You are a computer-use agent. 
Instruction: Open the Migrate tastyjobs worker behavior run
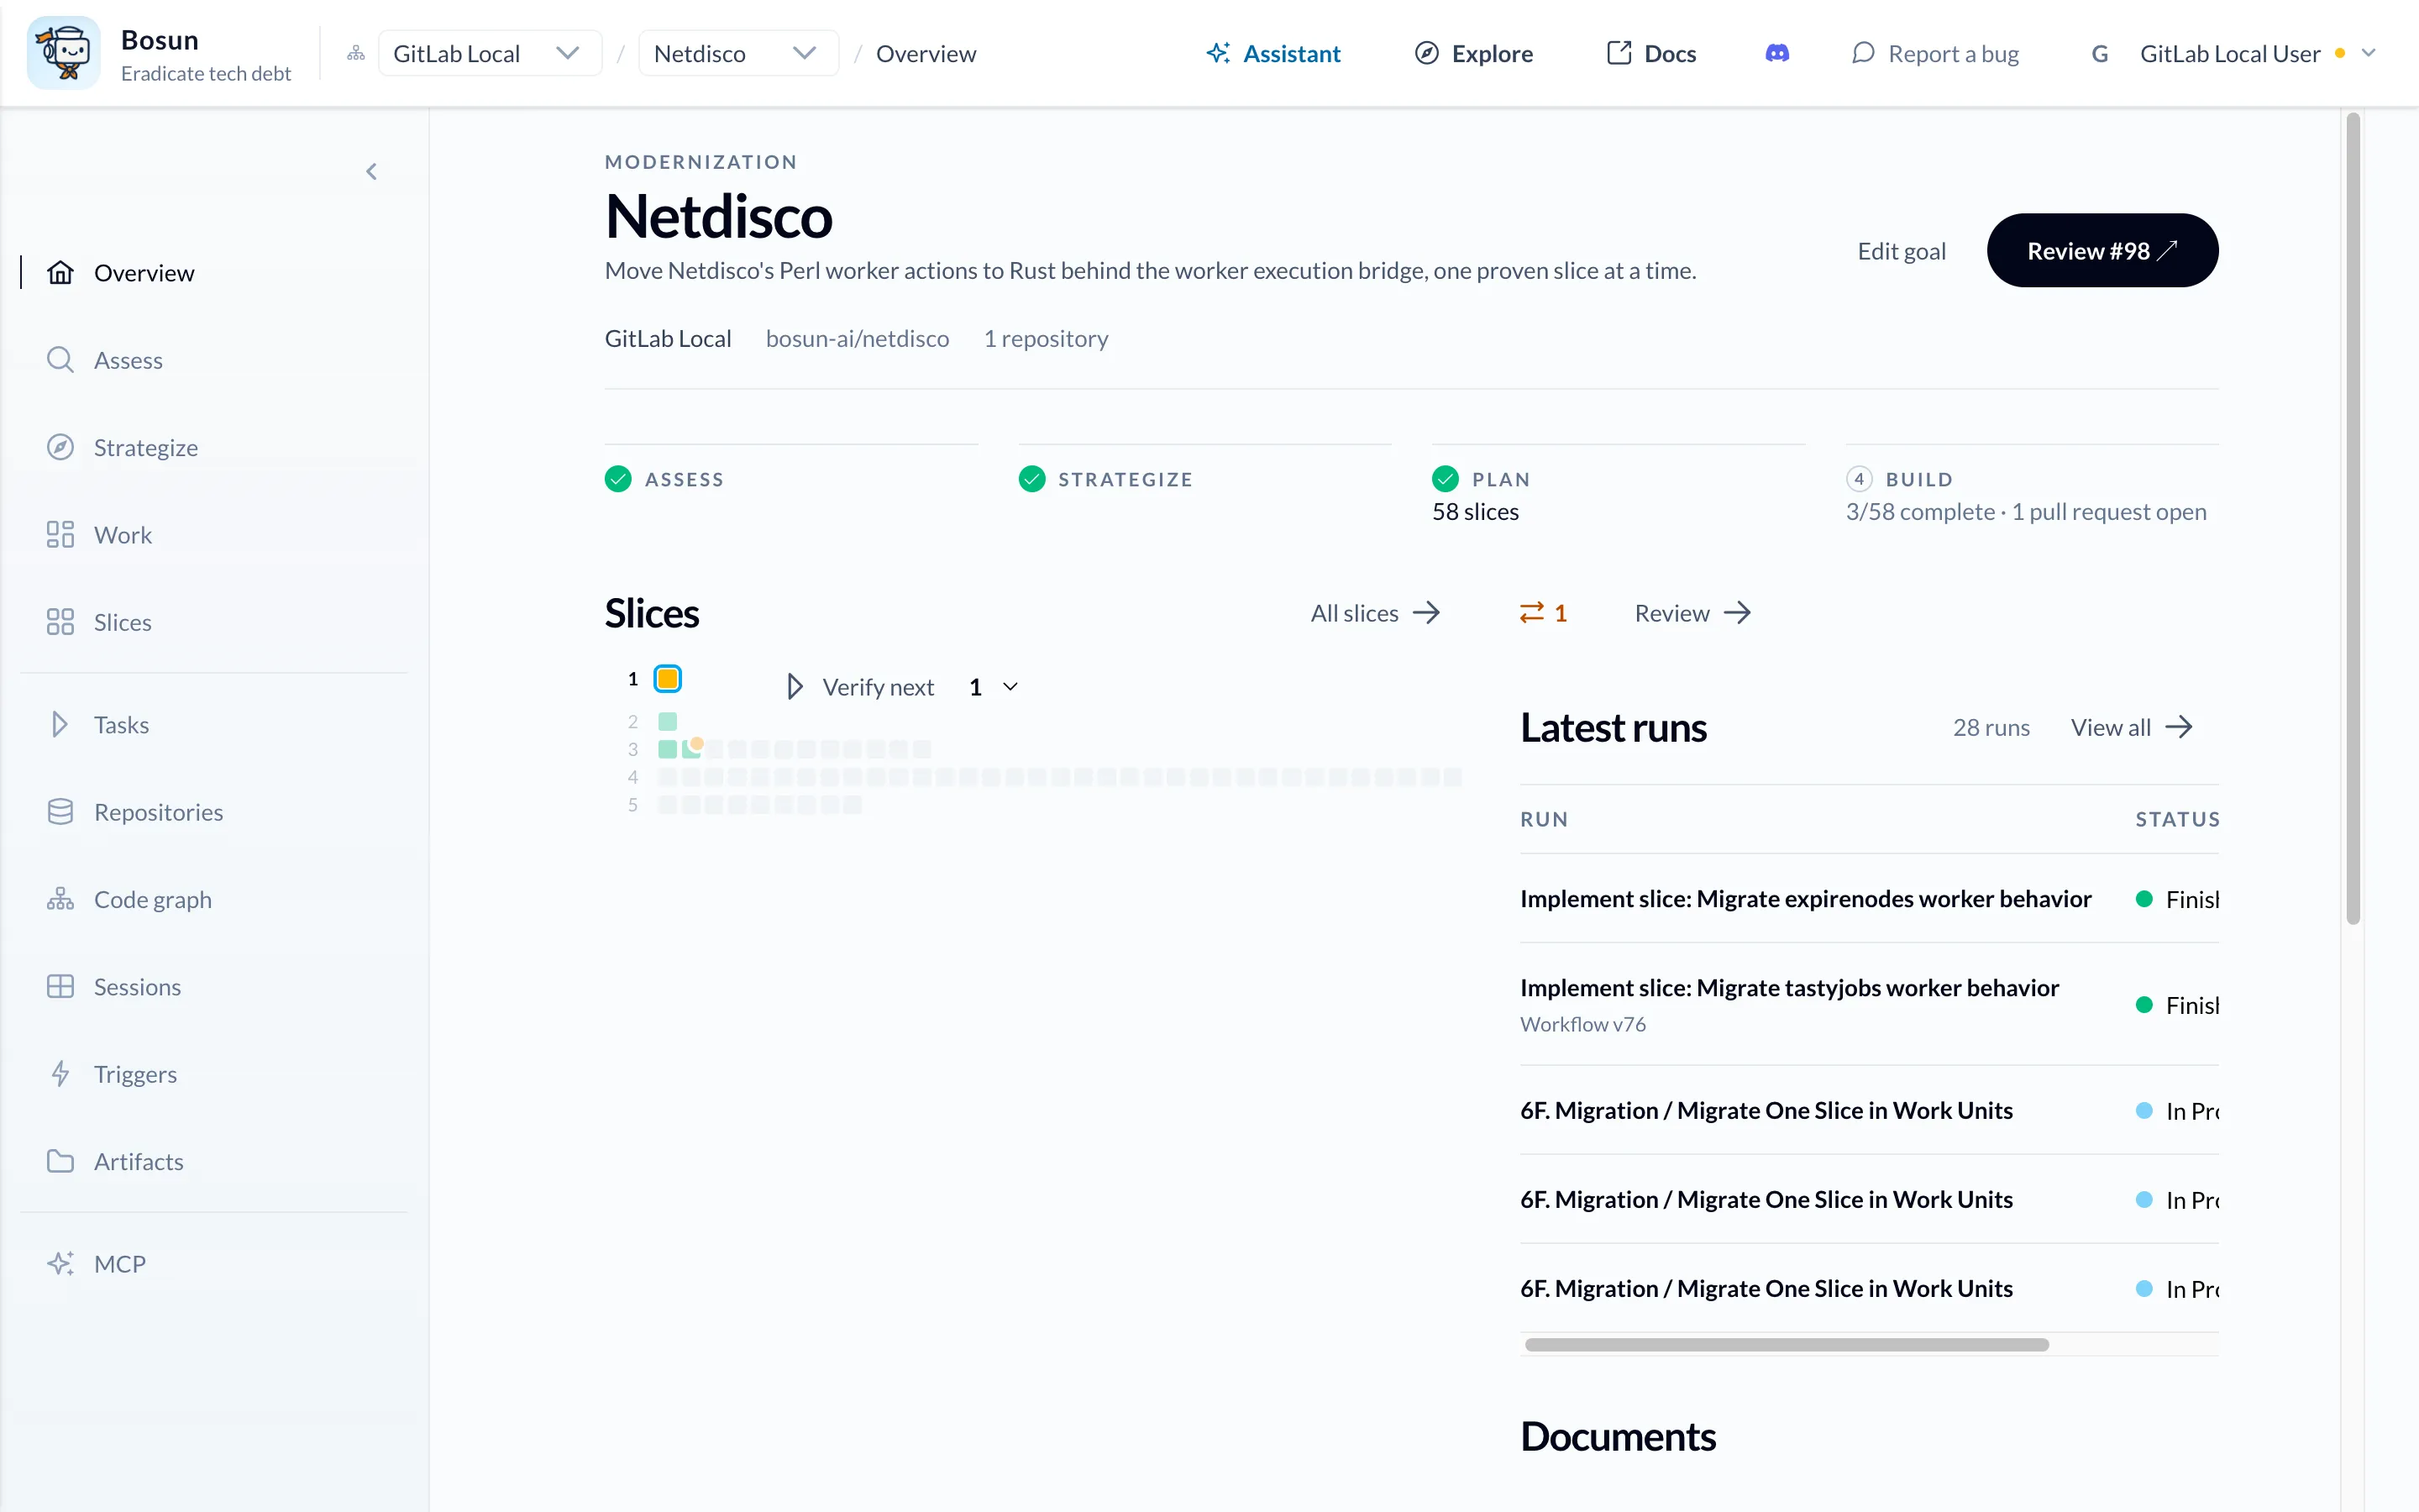[1789, 987]
